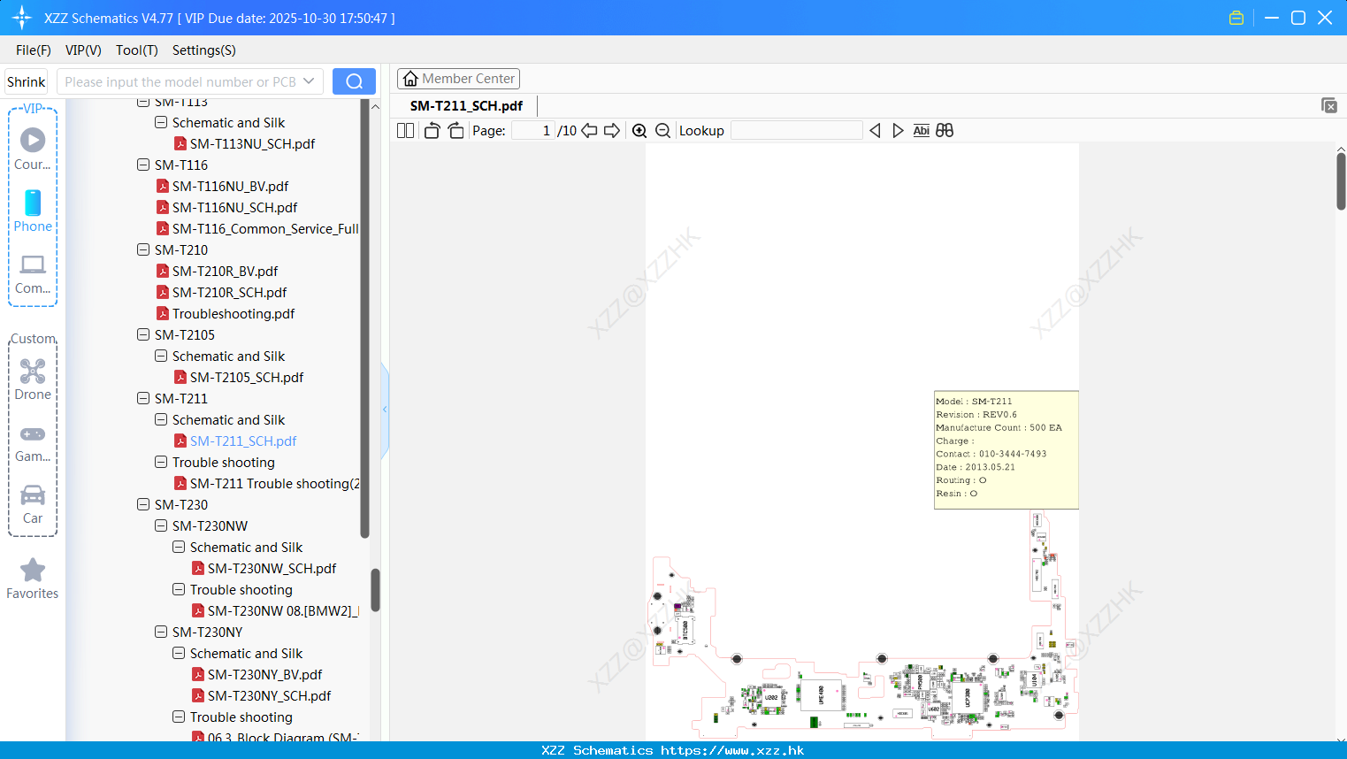Viewport: 1347px width, 759px height.
Task: Open the Settings(S) menu
Action: pos(204,50)
